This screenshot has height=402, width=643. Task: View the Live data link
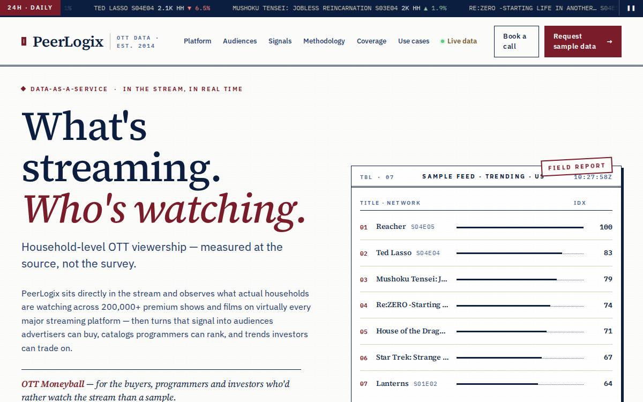(x=459, y=41)
